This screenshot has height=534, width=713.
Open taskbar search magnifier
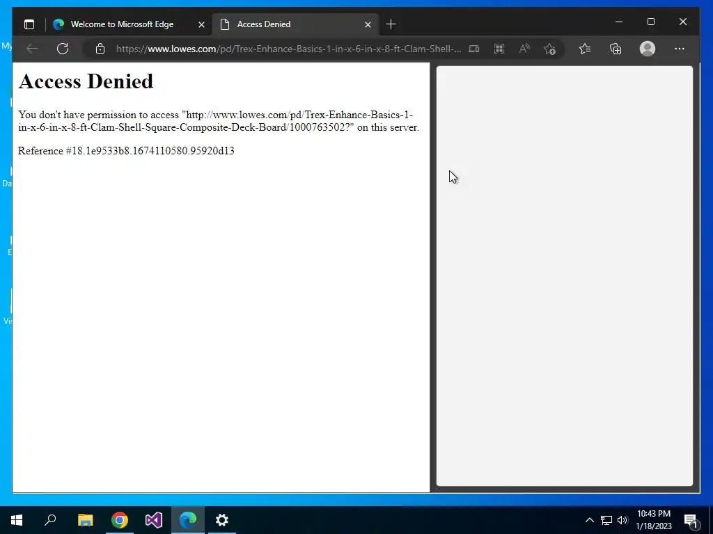50,520
